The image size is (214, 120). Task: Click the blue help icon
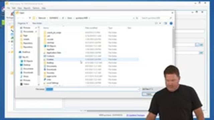(x=171, y=23)
